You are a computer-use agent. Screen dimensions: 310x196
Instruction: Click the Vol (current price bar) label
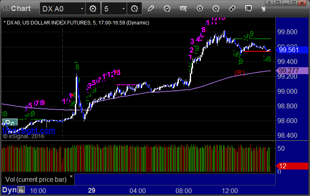tap(36, 179)
